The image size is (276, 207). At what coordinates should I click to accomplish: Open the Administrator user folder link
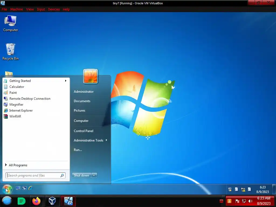[84, 92]
